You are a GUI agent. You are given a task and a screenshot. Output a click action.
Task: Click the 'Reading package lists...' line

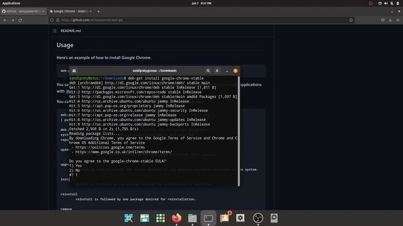[x=94, y=134]
